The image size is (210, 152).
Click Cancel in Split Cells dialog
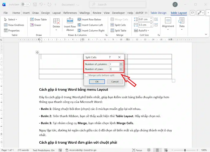[x=115, y=82]
